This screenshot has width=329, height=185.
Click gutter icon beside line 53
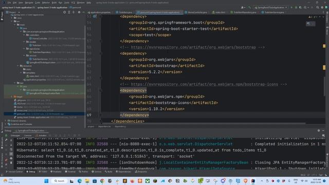click(95, 16)
